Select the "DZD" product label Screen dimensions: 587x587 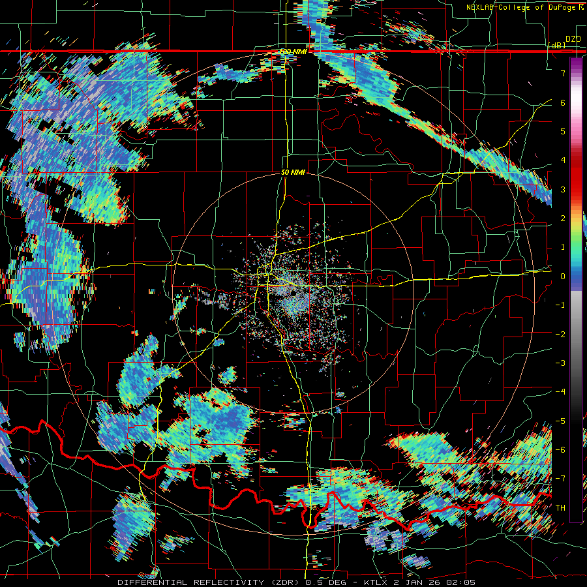(x=573, y=39)
